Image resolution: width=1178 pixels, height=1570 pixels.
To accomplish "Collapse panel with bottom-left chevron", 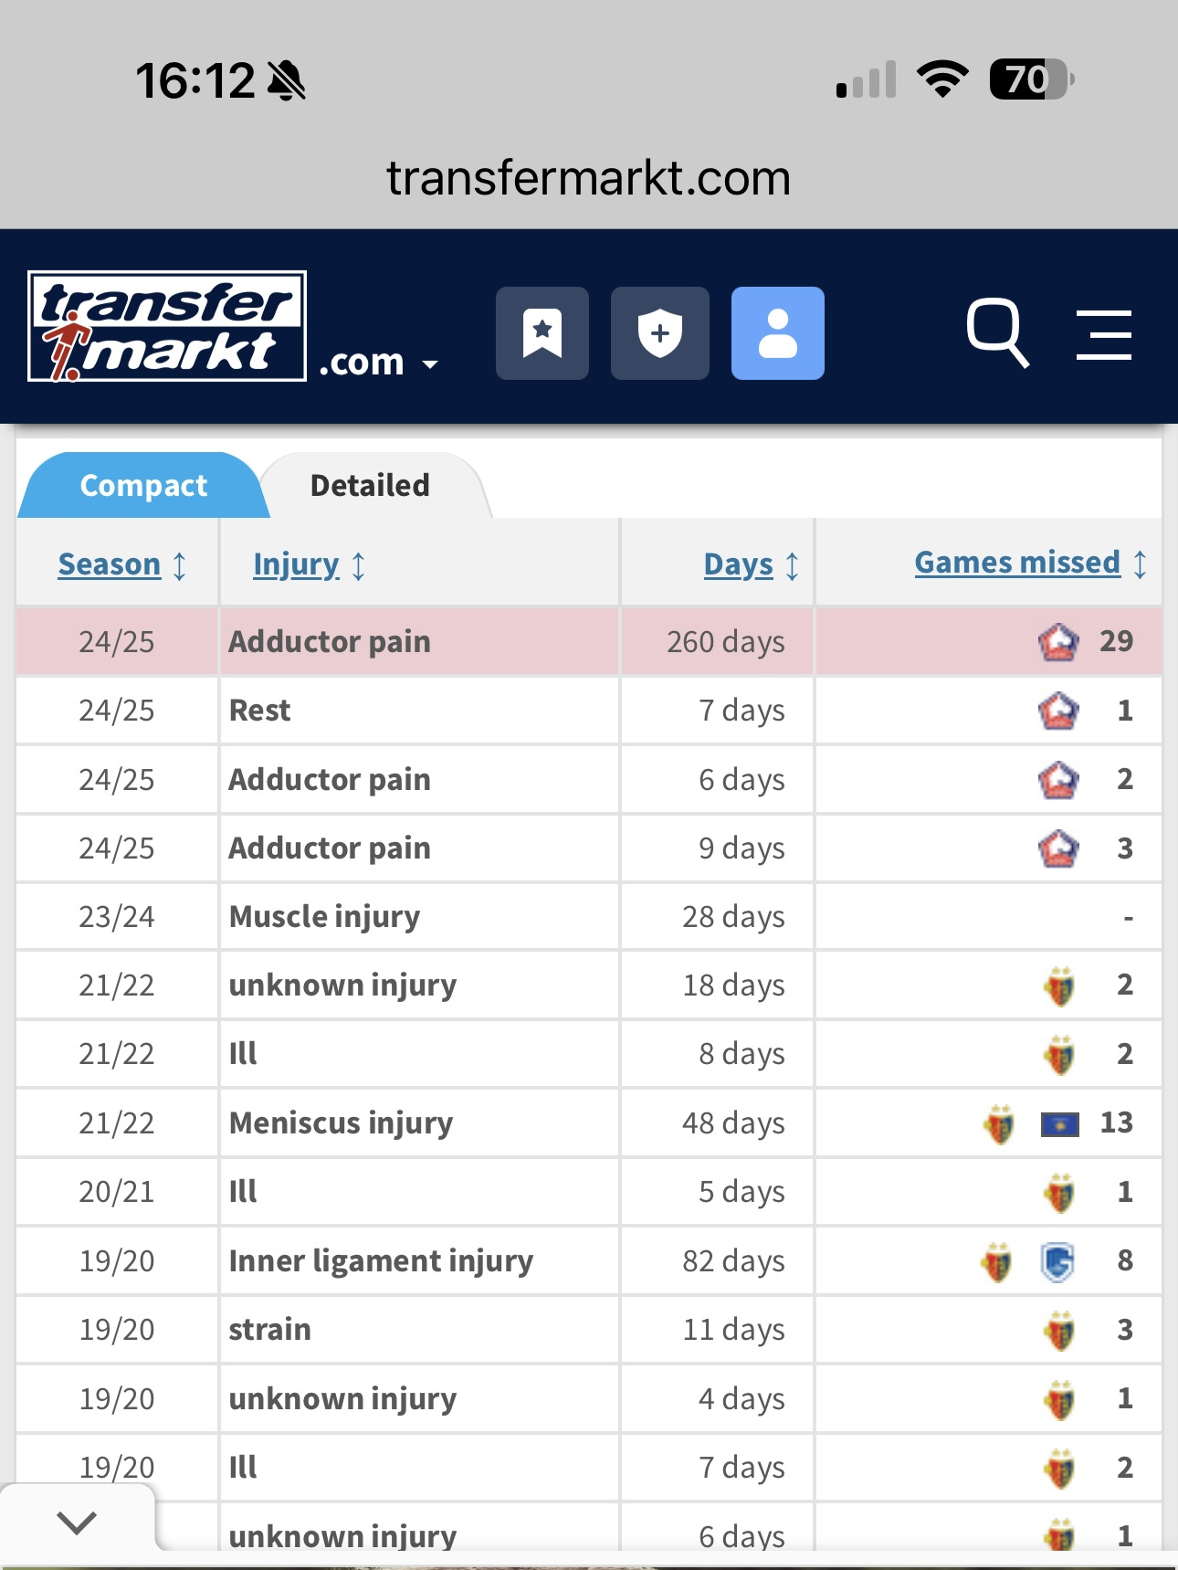I will click(x=77, y=1522).
